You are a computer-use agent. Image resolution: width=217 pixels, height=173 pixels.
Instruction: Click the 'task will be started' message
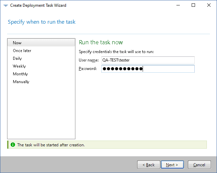coord(51,145)
